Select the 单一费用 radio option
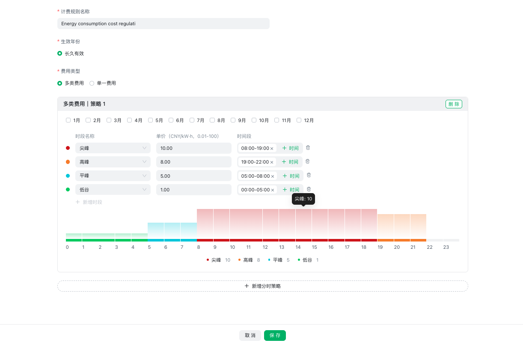Image resolution: width=523 pixels, height=343 pixels. (92, 83)
